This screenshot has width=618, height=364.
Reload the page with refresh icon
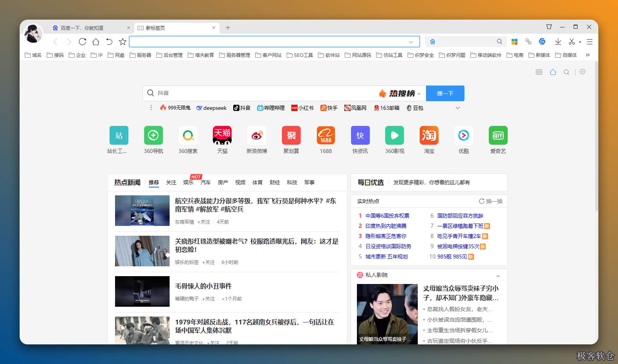82,42
